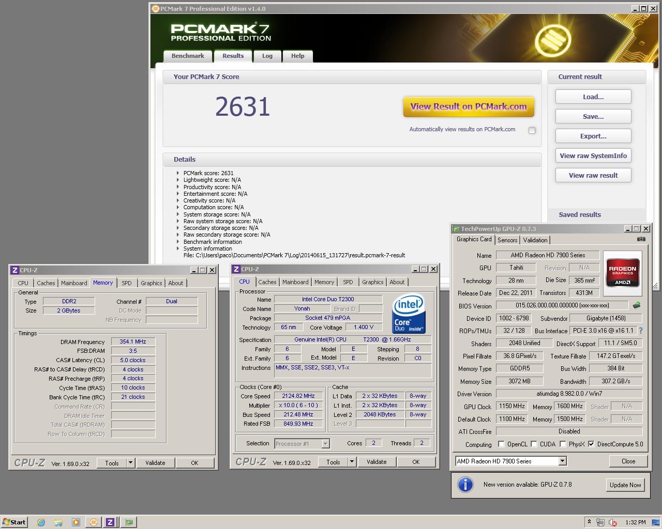Image resolution: width=662 pixels, height=529 pixels.
Task: Click the Load... button
Action: point(593,97)
